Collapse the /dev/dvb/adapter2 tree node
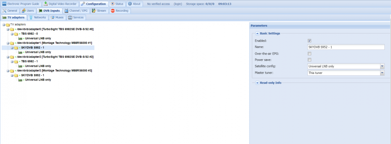The width and height of the screenshot is (391, 144). tap(8, 57)
